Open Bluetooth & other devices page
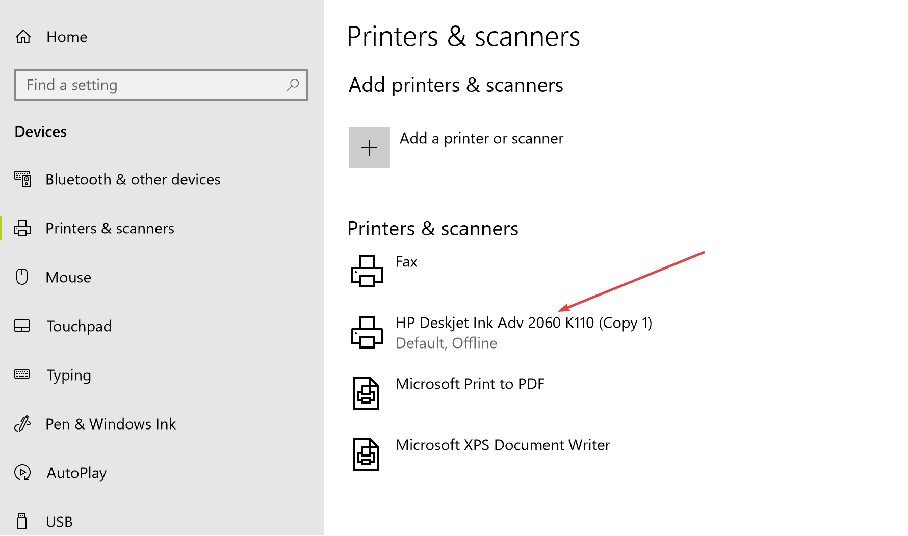 tap(133, 179)
